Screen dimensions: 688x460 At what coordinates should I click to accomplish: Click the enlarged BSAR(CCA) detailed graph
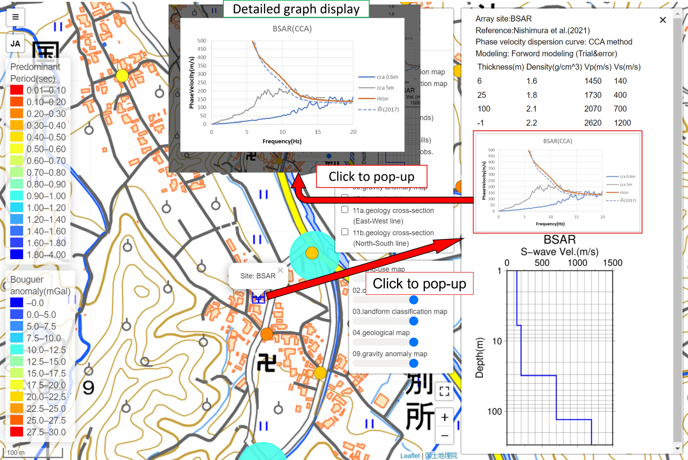[292, 85]
